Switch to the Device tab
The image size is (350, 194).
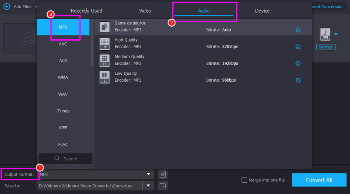tap(262, 10)
